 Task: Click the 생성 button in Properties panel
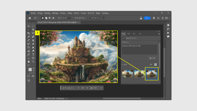coord(153,58)
